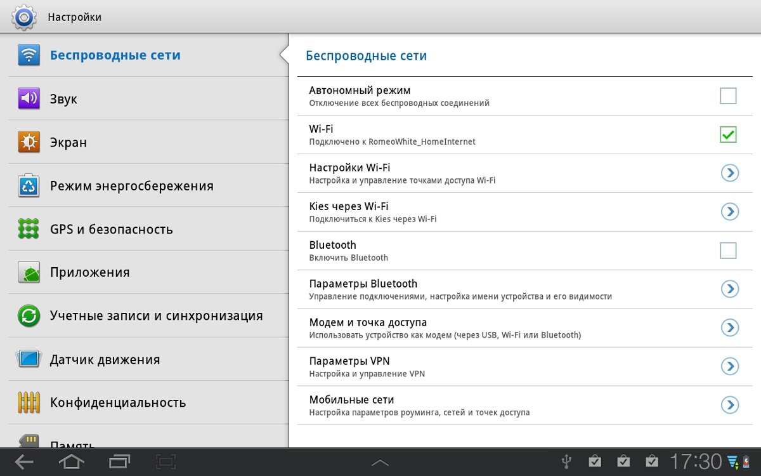Tap the Автономный режим row title
This screenshot has height=476, width=761.
coord(360,90)
